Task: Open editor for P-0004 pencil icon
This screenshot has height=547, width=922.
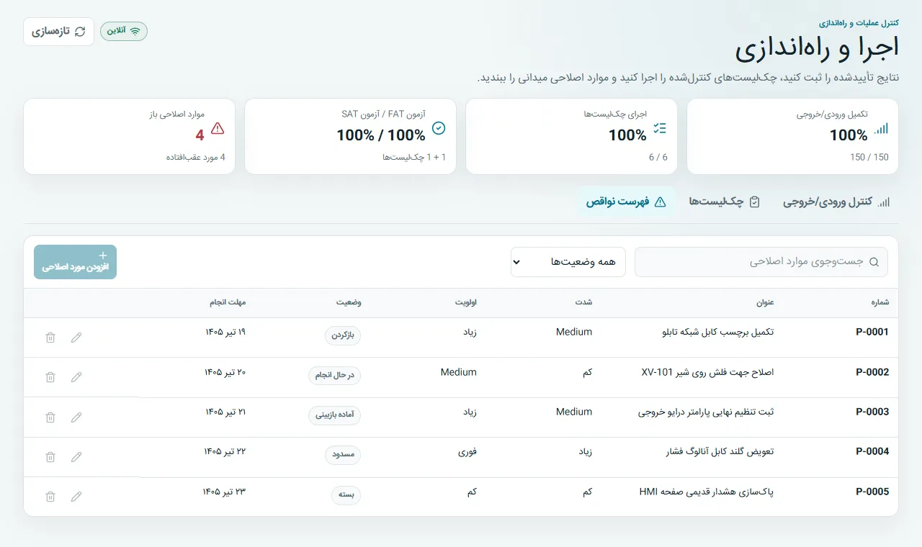Action: [x=76, y=457]
